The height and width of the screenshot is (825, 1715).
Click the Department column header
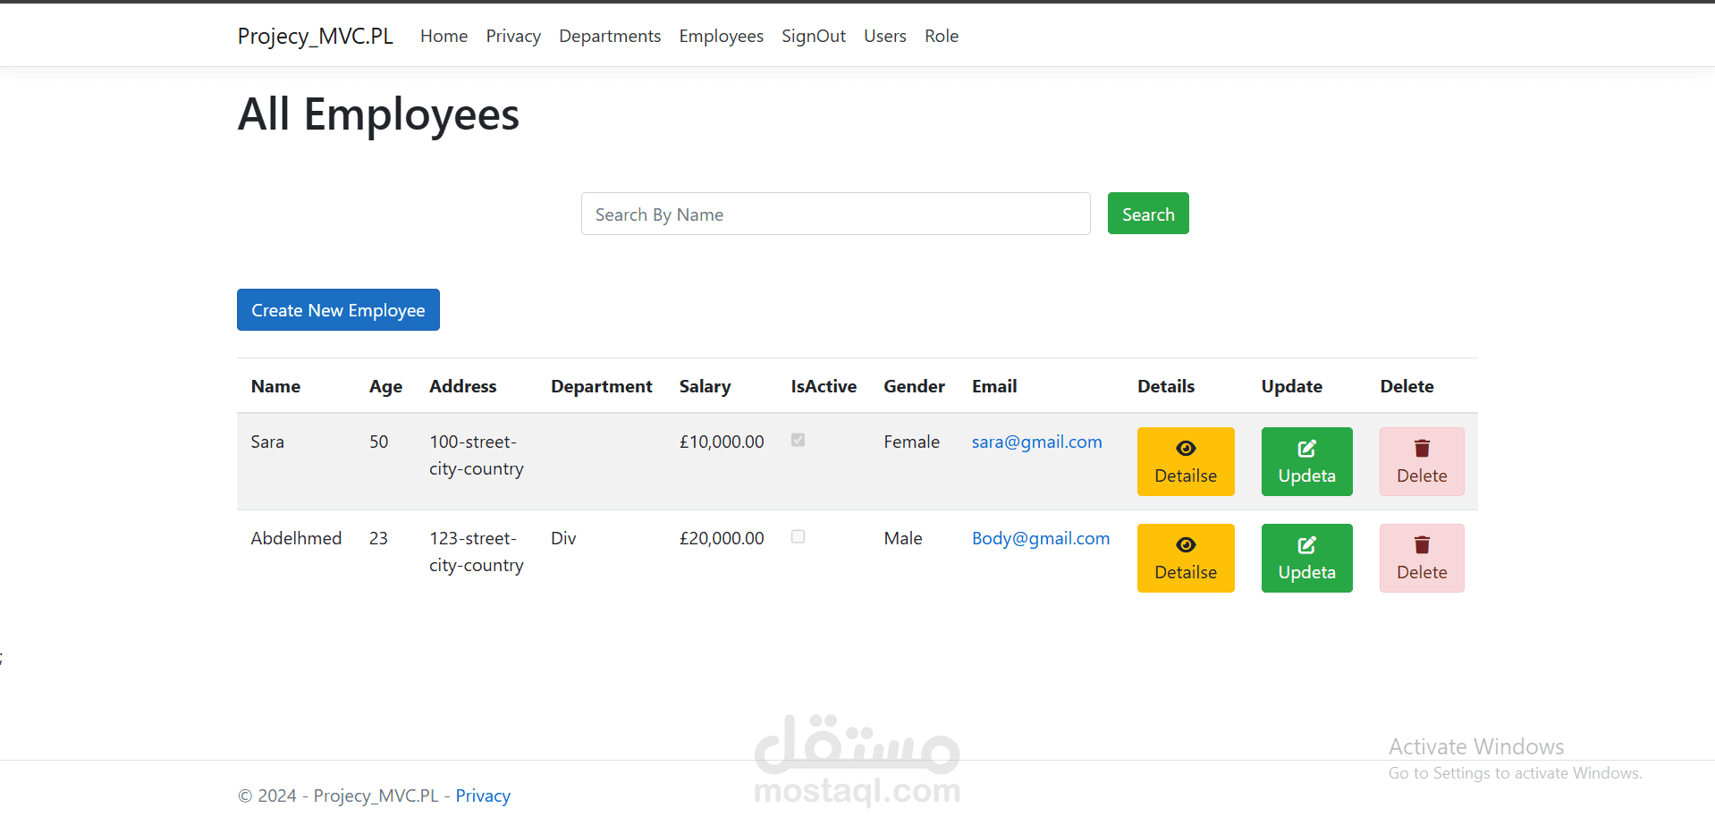pyautogui.click(x=602, y=386)
